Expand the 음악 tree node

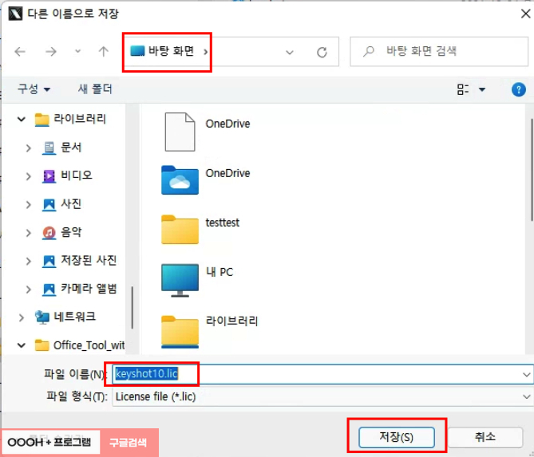(28, 233)
